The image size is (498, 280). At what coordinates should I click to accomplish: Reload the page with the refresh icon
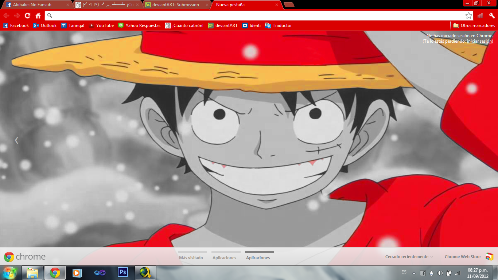[x=27, y=16]
